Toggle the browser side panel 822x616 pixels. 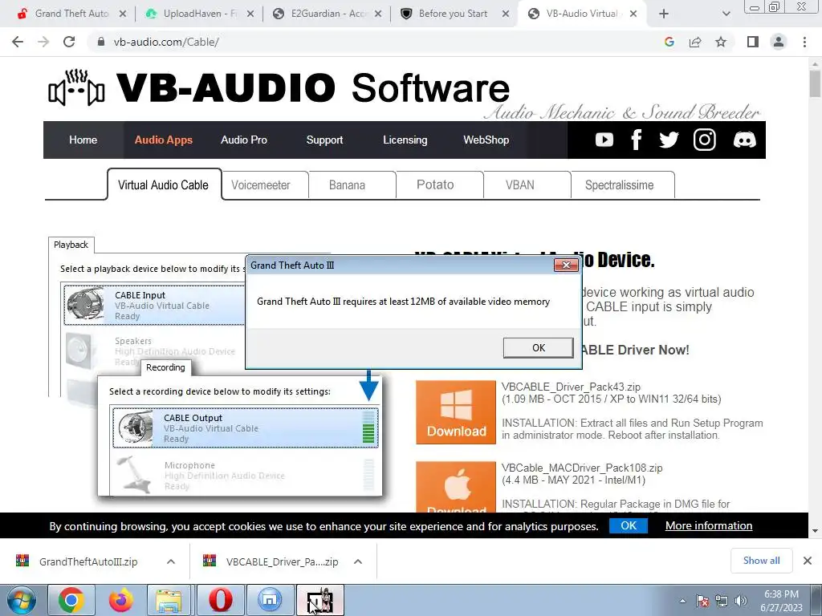click(753, 42)
